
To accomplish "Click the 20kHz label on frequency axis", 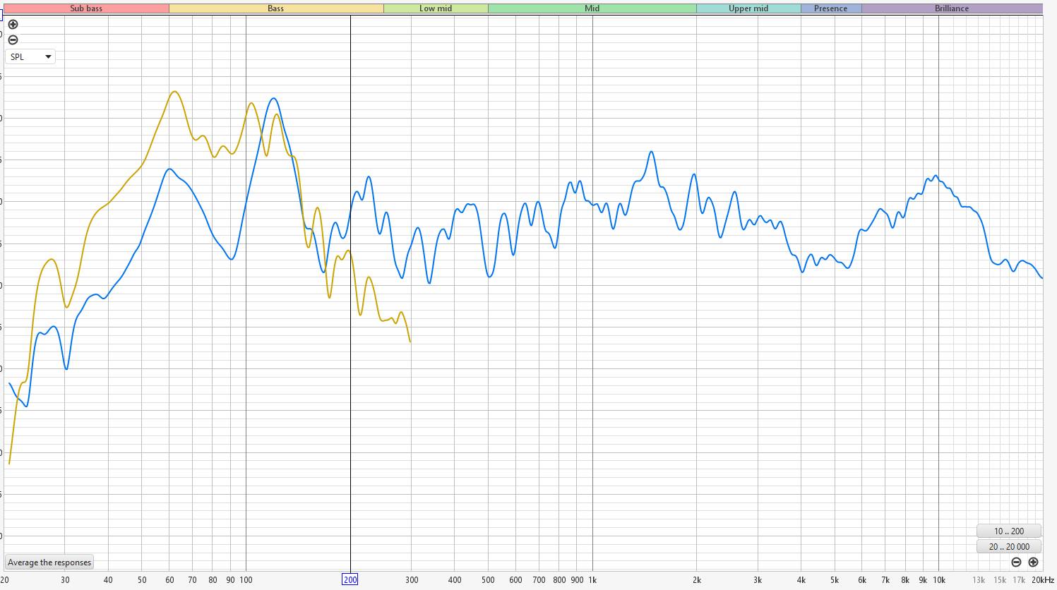I will [x=1042, y=580].
